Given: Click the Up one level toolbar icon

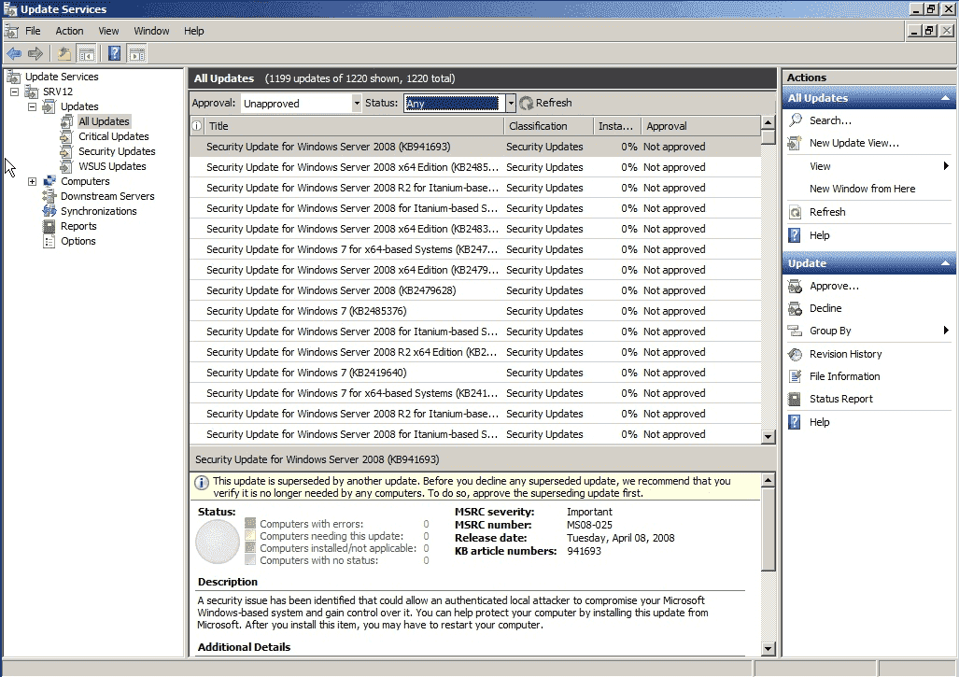Looking at the screenshot, I should click(63, 54).
